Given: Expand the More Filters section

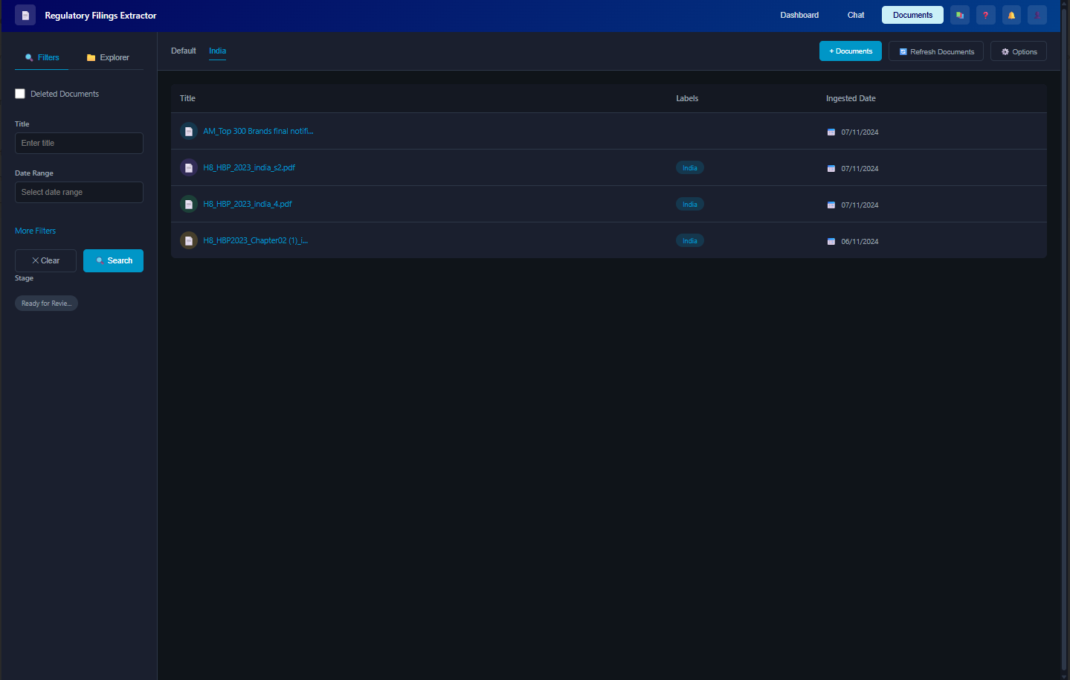Looking at the screenshot, I should click(x=35, y=231).
